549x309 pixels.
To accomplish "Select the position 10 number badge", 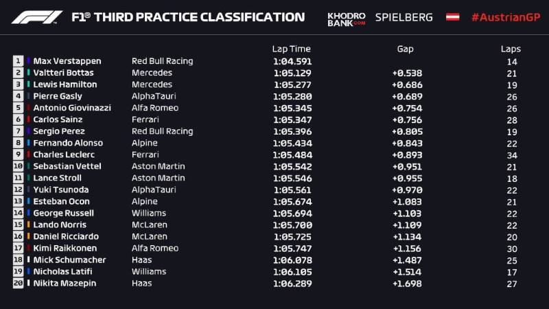I will (x=18, y=166).
